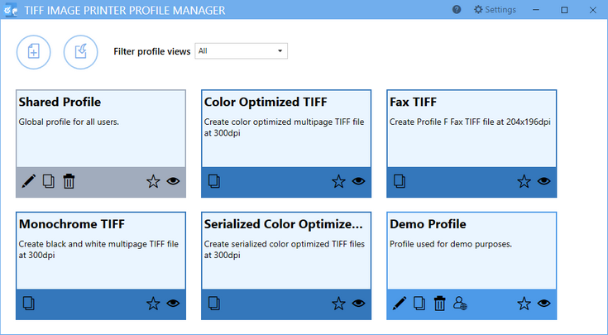Screen dimensions: 608x335
Task: Toggle visibility of the Demo Profile
Action: click(544, 304)
